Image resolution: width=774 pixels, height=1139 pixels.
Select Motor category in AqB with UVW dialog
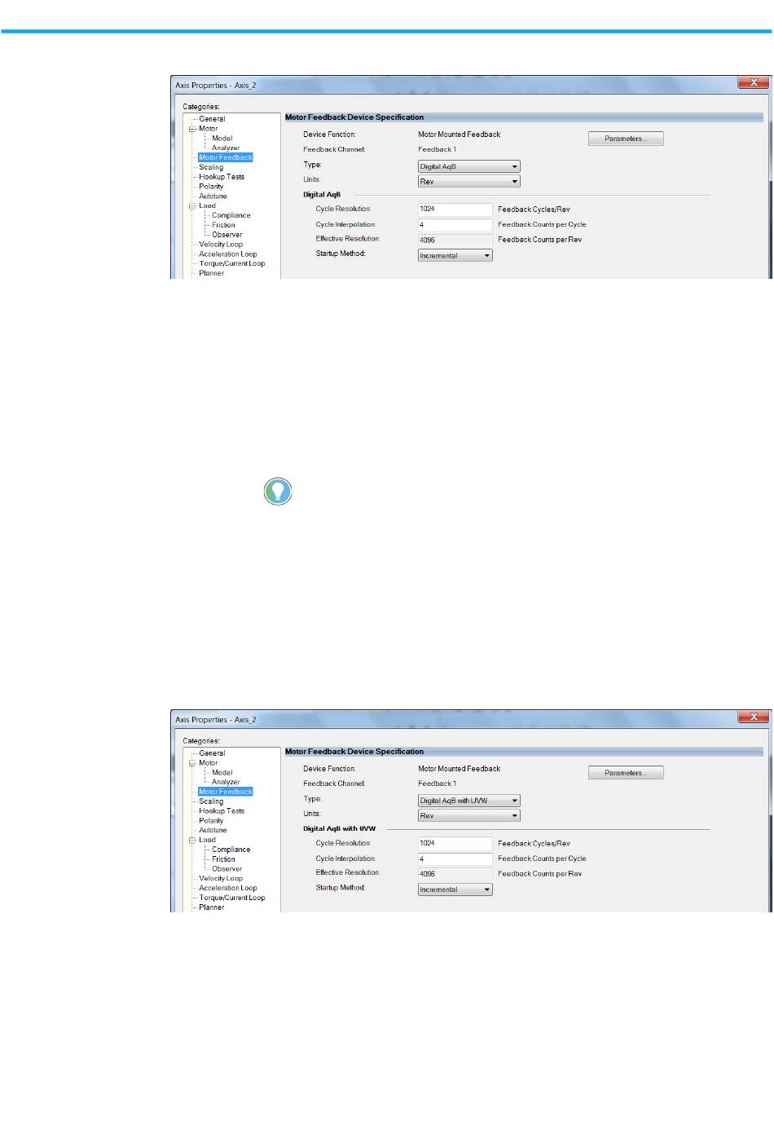coord(208,763)
